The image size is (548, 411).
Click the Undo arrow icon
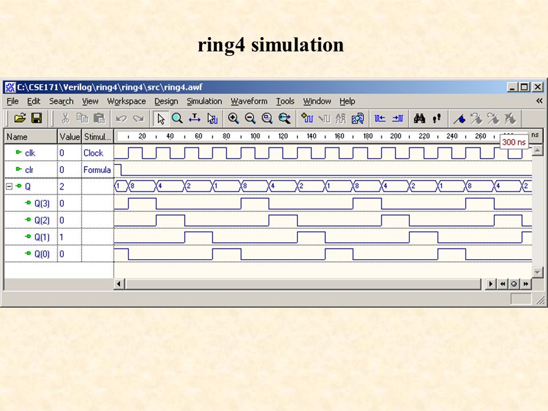[x=121, y=119]
